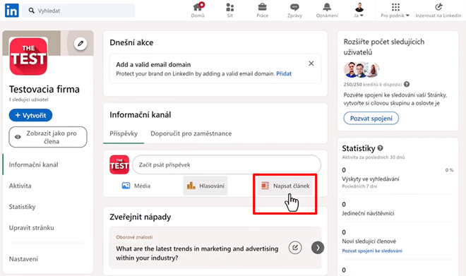
Task: Dismiss the email domain notice with X
Action: coord(311,64)
